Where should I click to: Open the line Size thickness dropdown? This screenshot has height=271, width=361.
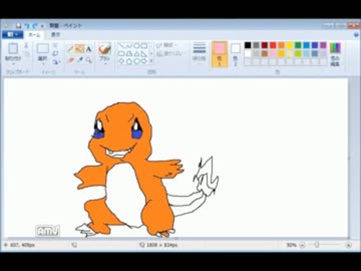point(199,54)
